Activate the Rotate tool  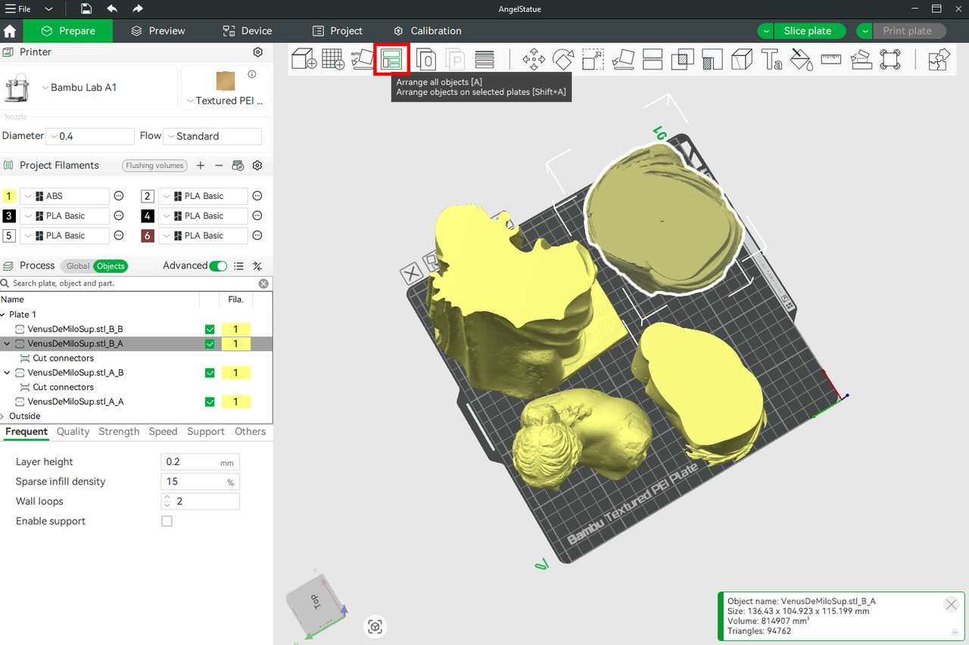[x=563, y=59]
